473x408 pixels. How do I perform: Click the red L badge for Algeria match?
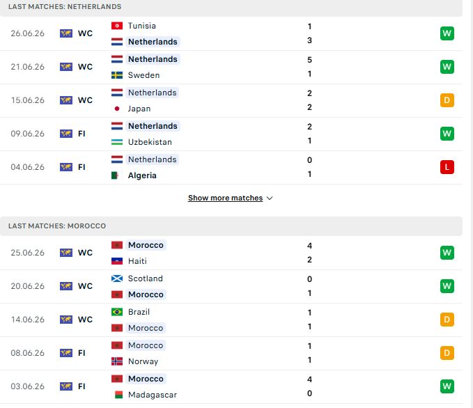click(447, 167)
